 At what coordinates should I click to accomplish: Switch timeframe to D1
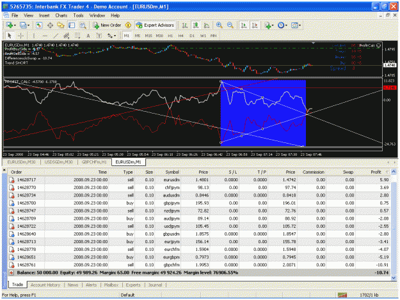click(x=192, y=36)
